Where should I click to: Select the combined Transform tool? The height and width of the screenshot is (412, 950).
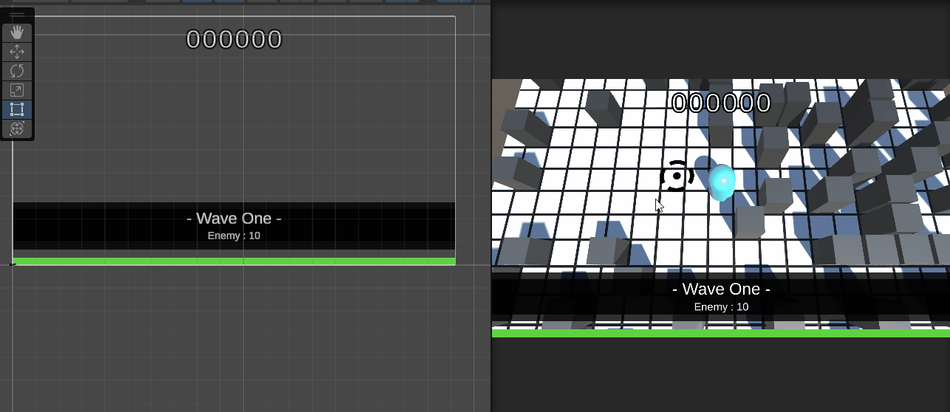click(x=17, y=128)
